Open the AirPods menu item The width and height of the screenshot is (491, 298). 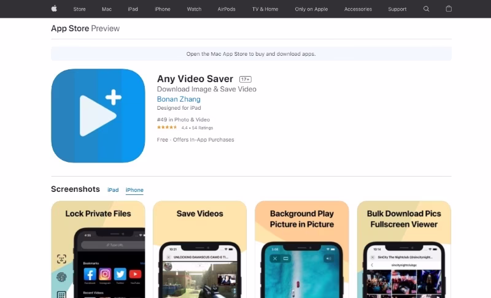tap(226, 9)
